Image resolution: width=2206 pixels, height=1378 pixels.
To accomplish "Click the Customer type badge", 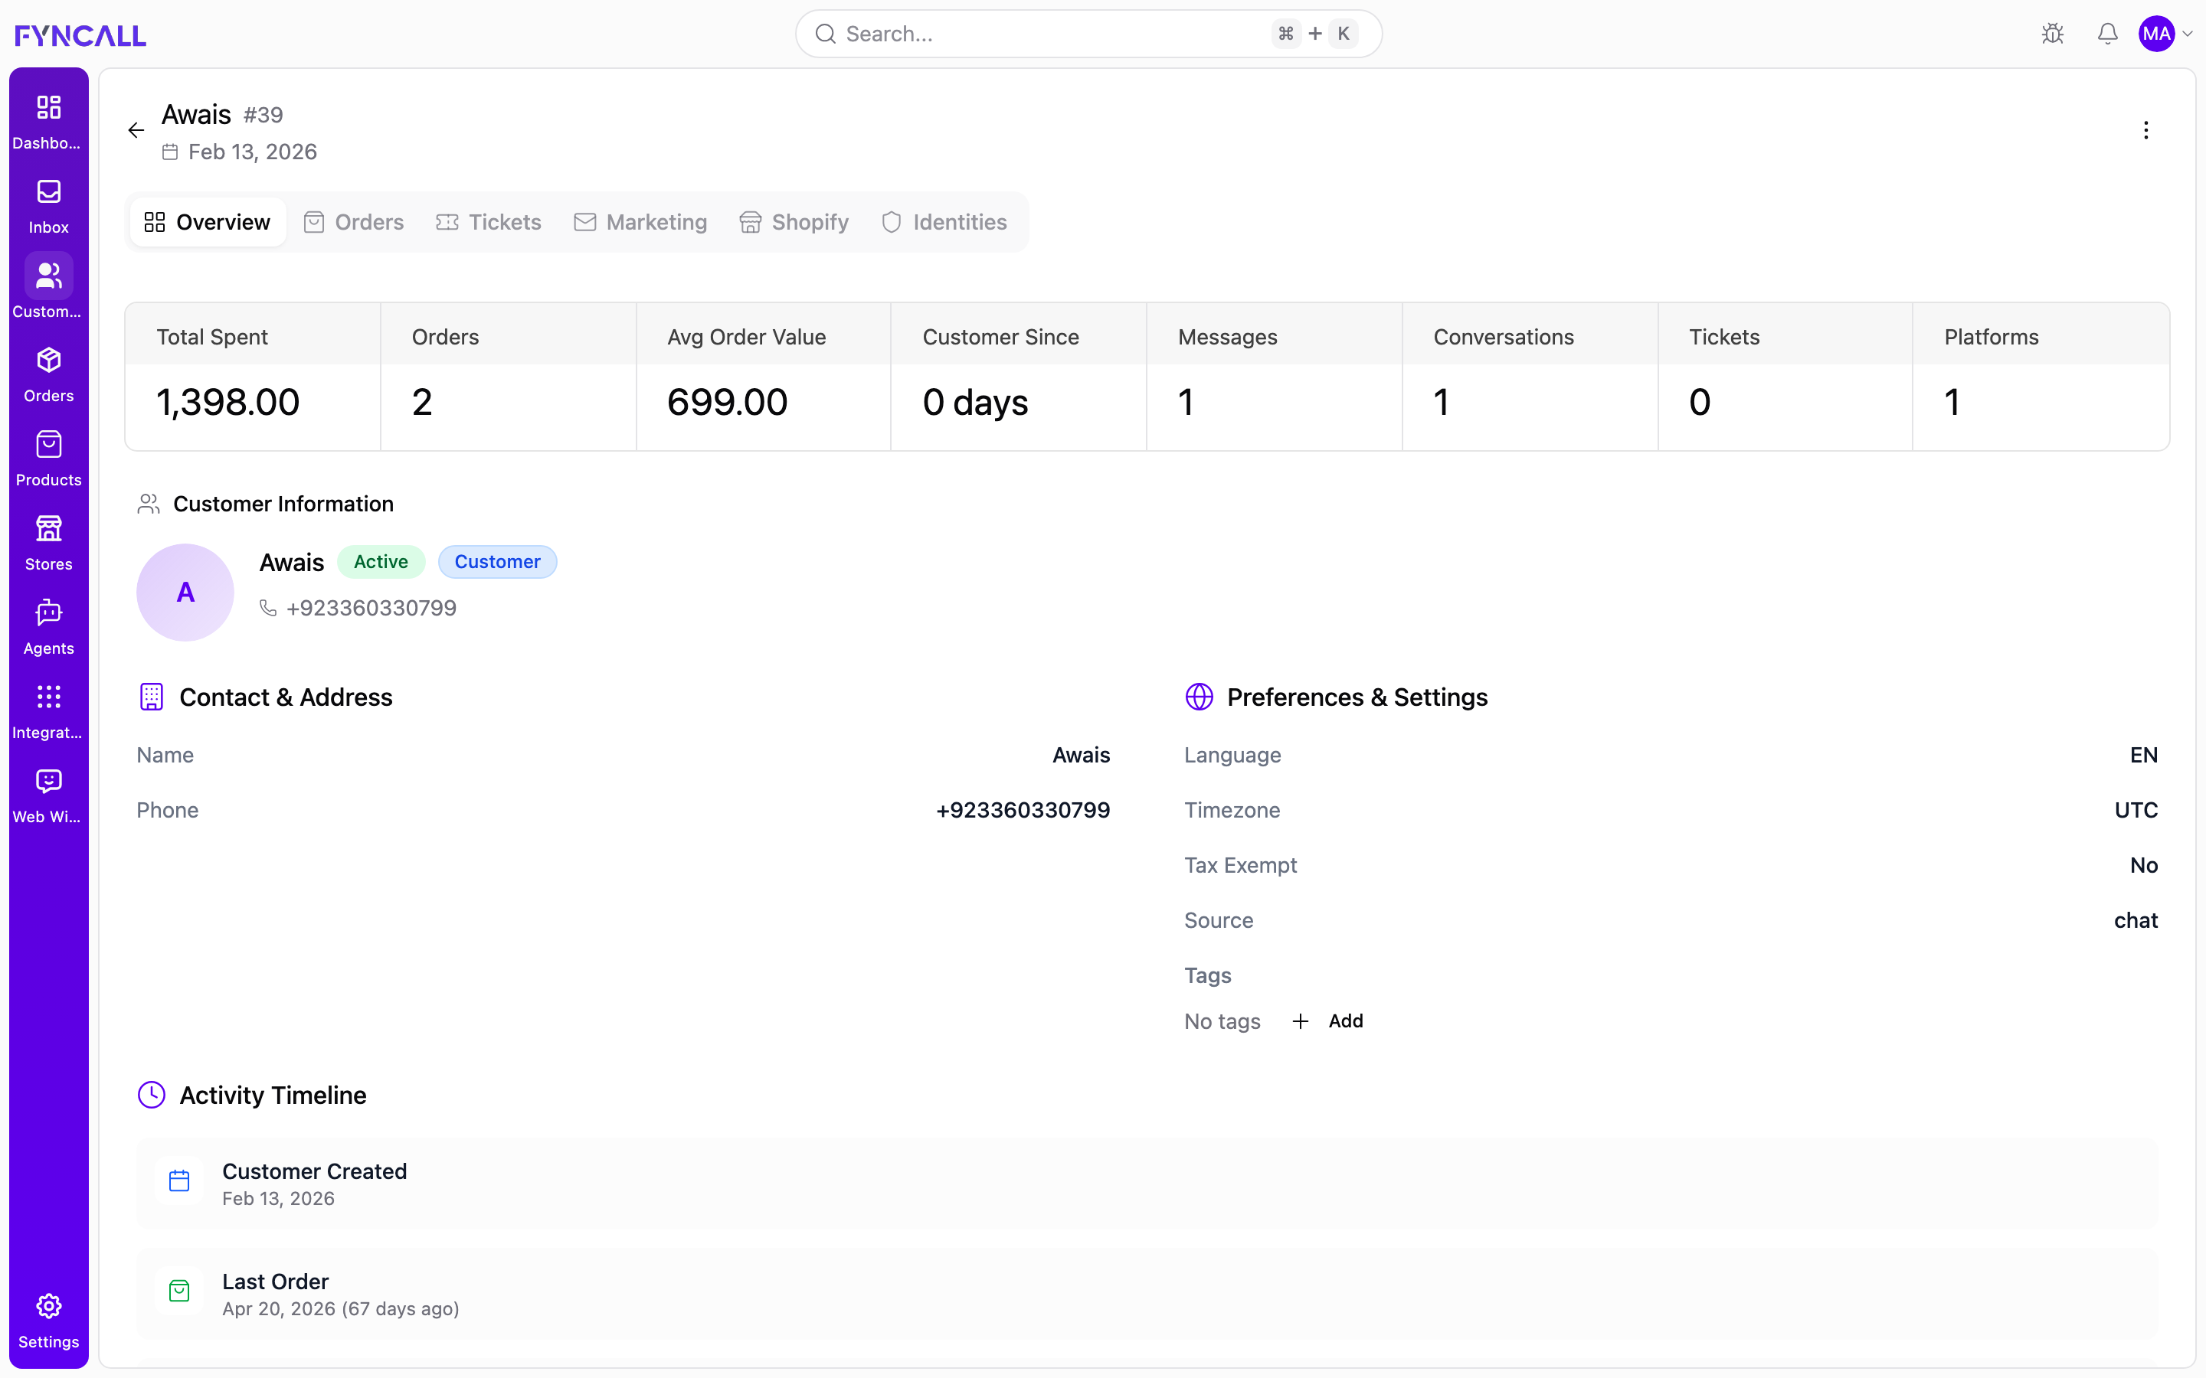I will [498, 561].
